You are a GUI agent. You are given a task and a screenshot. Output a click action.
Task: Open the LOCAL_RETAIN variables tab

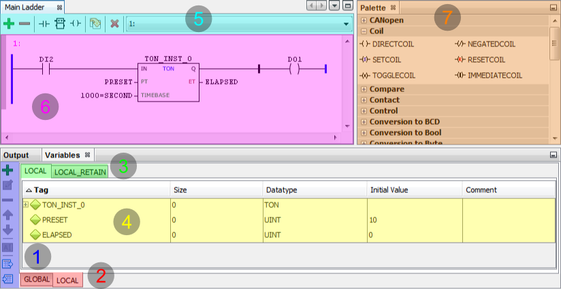click(80, 172)
